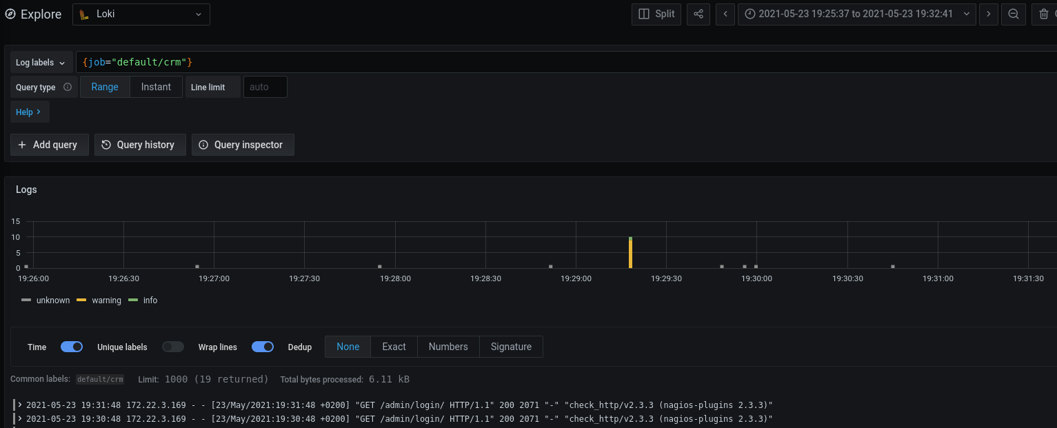Show Query type info tooltip icon
1057x428 pixels.
[x=68, y=87]
